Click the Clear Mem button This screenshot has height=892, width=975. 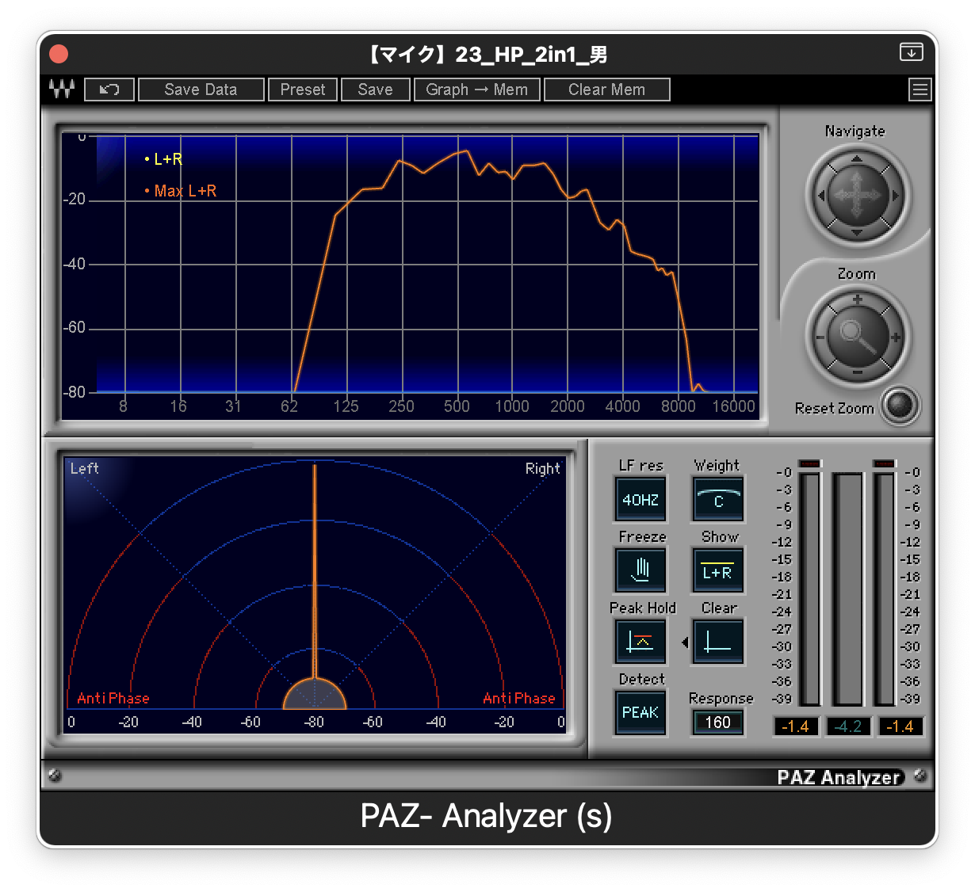click(x=607, y=90)
